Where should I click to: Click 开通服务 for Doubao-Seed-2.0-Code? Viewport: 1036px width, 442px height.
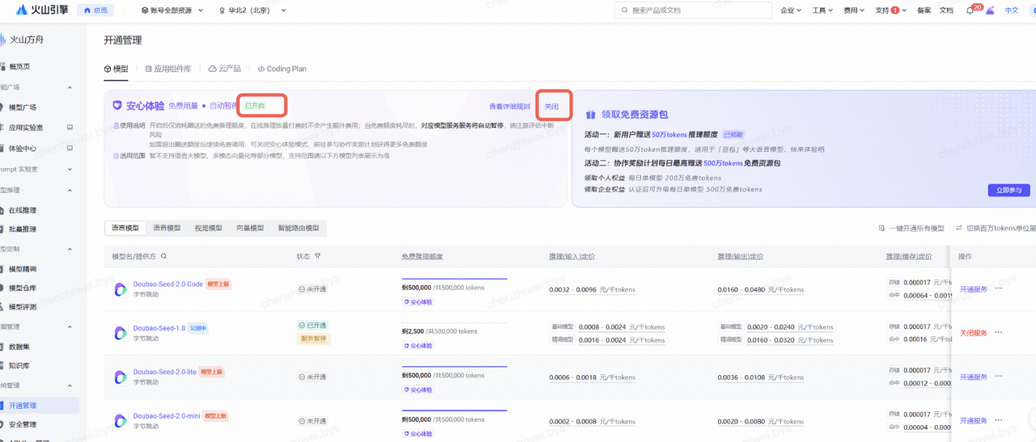(973, 288)
